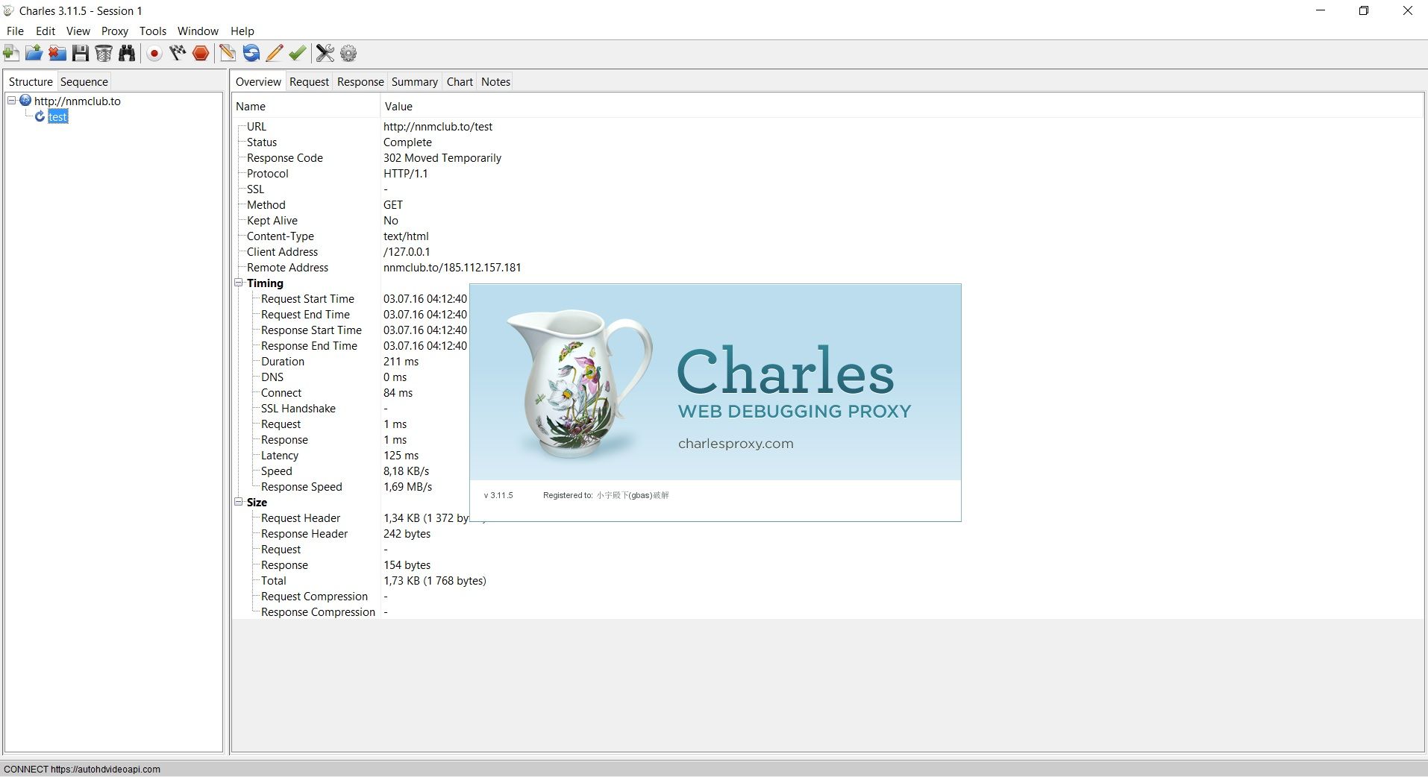Screen dimensions: 1428x777
Task: Click the Speed '8,18 KB/s' value
Action: click(x=407, y=471)
